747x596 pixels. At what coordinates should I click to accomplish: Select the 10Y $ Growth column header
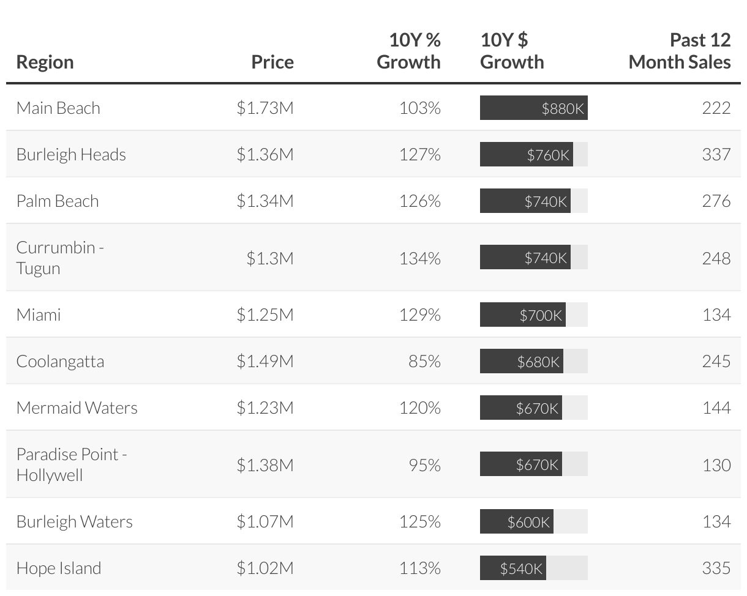coord(512,51)
